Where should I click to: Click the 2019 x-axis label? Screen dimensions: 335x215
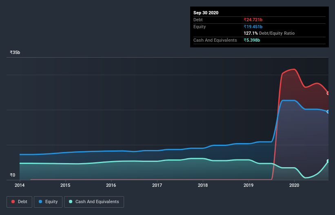tap(248, 185)
